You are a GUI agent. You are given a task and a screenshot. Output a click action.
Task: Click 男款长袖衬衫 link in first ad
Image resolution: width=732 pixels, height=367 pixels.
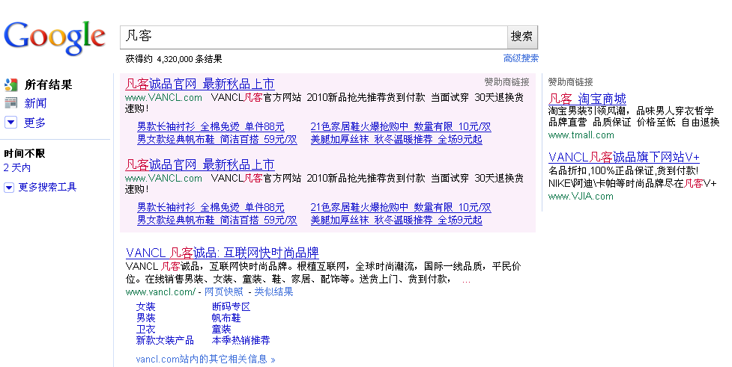click(211, 126)
